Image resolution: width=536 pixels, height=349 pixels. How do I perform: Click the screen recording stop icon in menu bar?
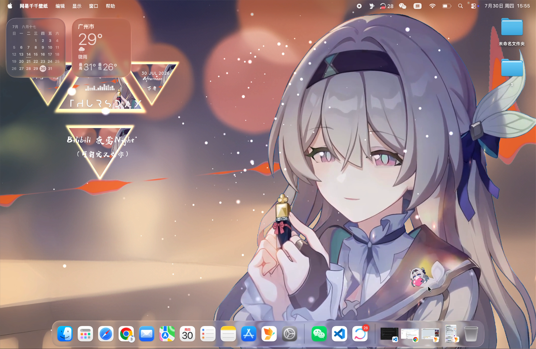(x=359, y=6)
